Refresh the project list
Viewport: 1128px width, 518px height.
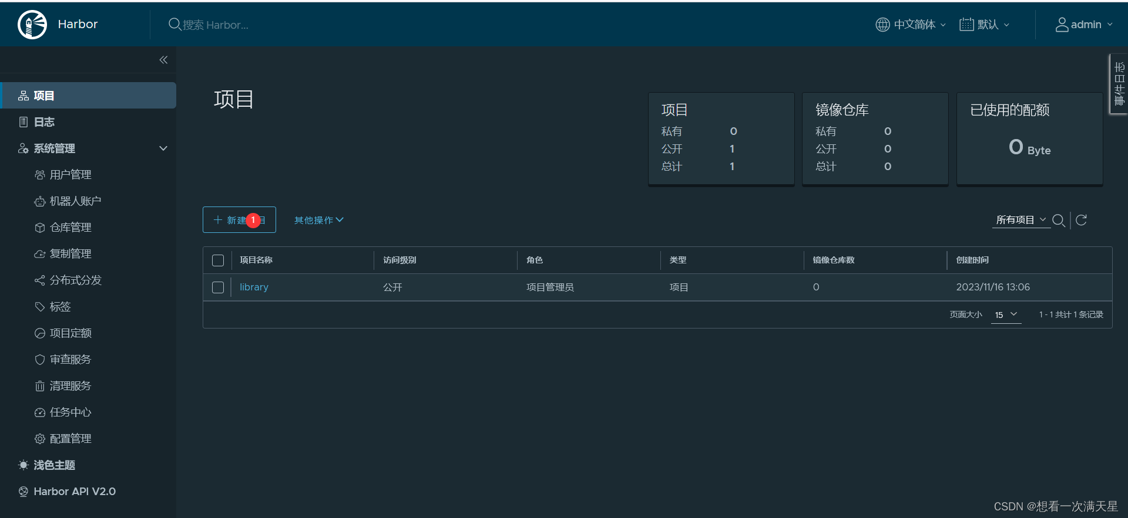pyautogui.click(x=1081, y=220)
